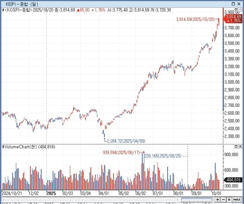Click the horizontal scrollbar right arrow
Image resolution: width=244 pixels, height=204 pixels.
point(178,200)
